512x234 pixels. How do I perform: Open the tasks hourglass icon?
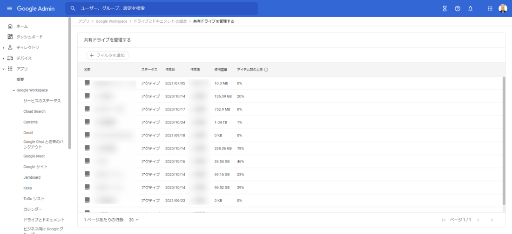(445, 9)
